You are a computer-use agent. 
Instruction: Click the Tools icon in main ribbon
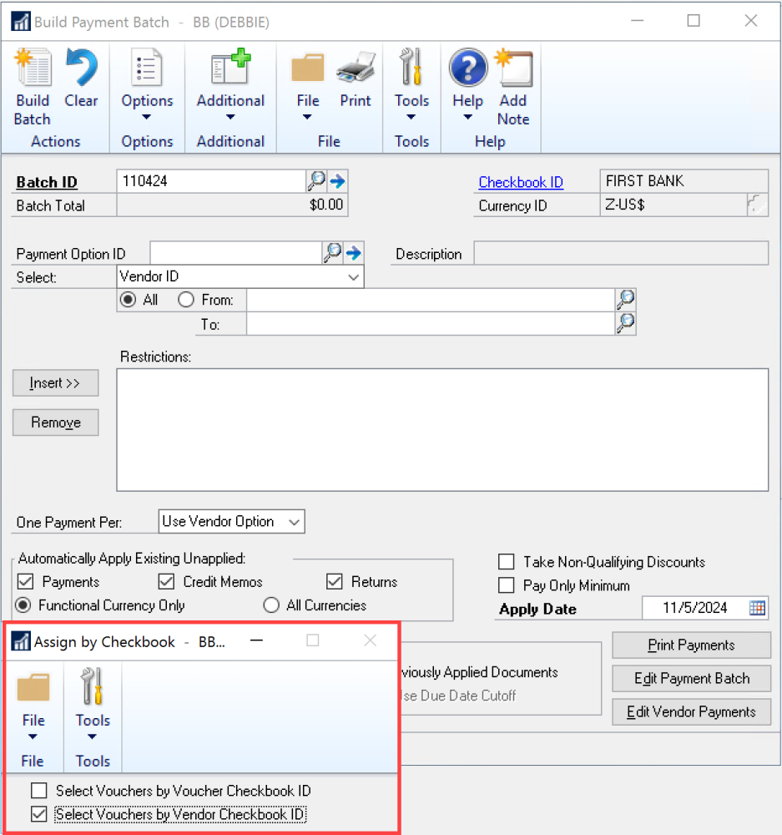click(x=411, y=67)
